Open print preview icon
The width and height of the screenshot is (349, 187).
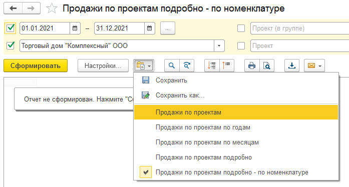(x=267, y=65)
